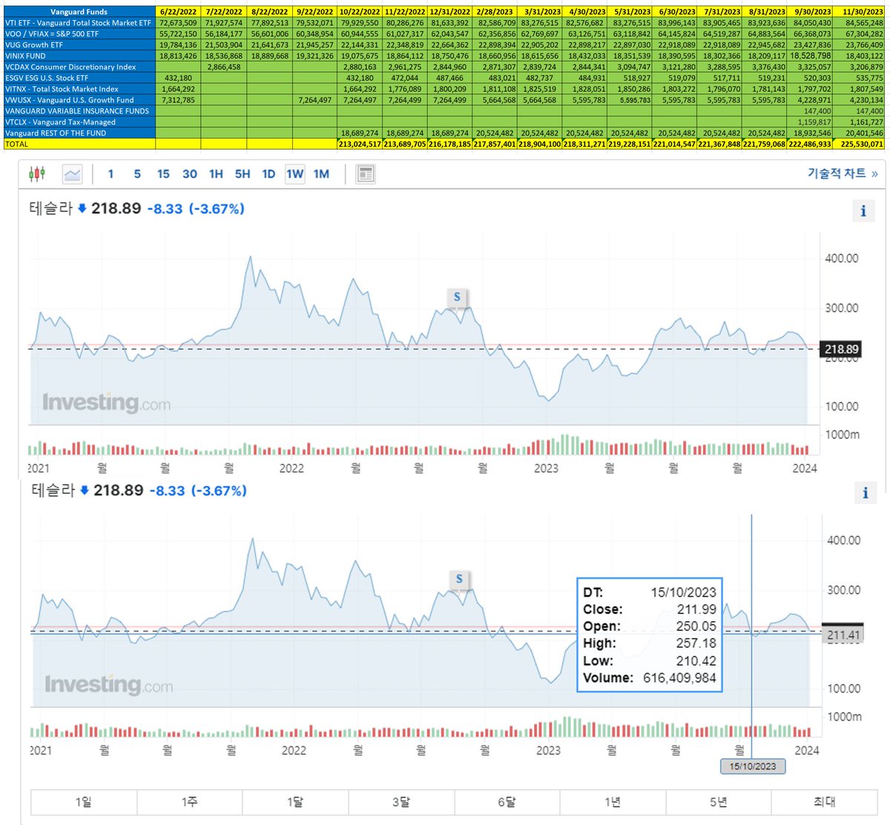Select the VINIX FUND row label
This screenshot has width=890, height=825.
(x=79, y=56)
